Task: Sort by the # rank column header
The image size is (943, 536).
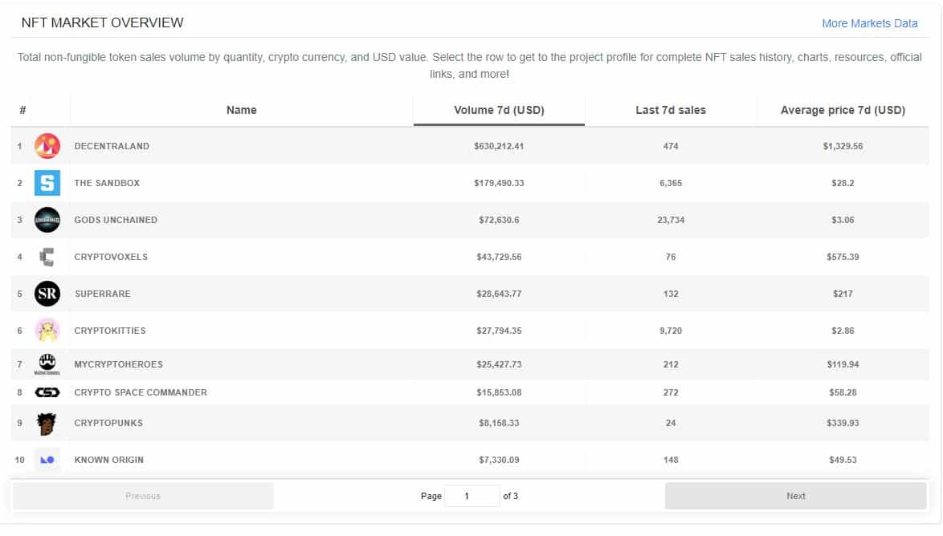Action: (x=22, y=110)
